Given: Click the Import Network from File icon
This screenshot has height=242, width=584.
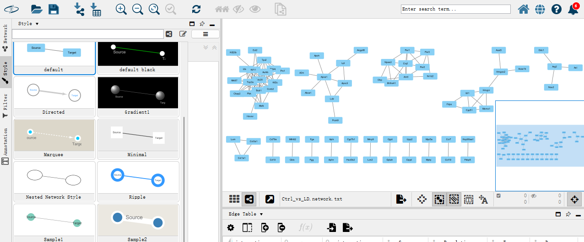Looking at the screenshot, I should tap(79, 9).
